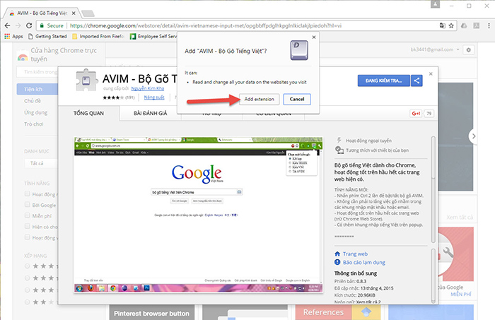495x320 pixels.
Task: Click the AVIM Google screenshot preview
Action: (198, 215)
